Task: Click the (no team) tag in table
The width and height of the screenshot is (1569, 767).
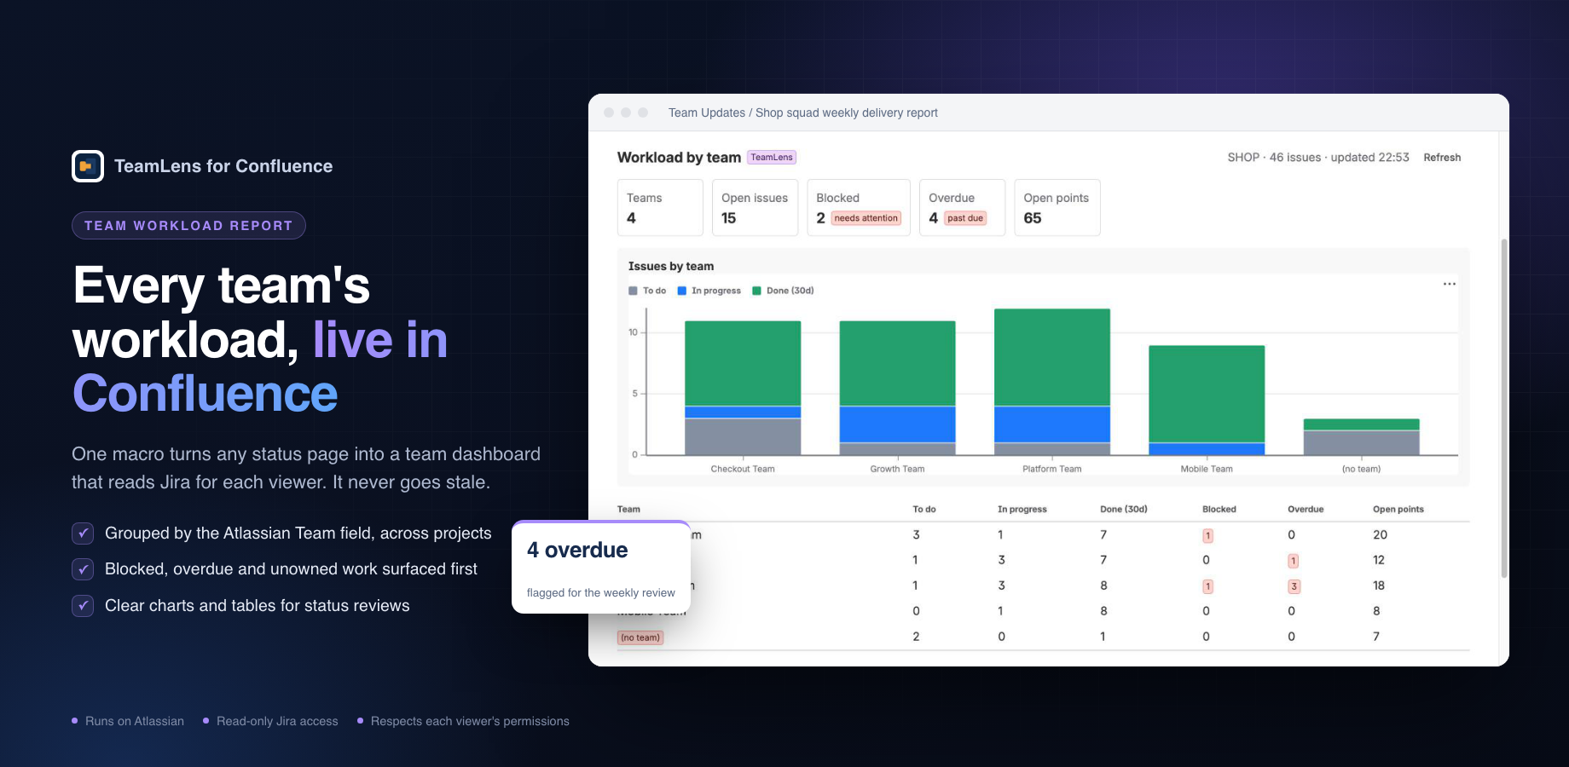Action: 640,637
